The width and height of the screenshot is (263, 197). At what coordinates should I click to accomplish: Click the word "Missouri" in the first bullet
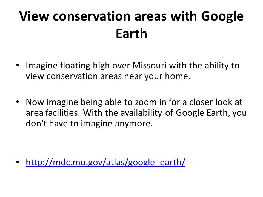[150, 65]
